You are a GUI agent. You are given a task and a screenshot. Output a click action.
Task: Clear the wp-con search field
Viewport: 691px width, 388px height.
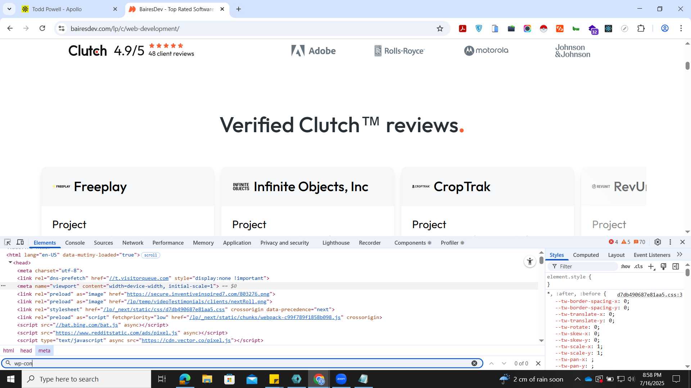(x=474, y=363)
